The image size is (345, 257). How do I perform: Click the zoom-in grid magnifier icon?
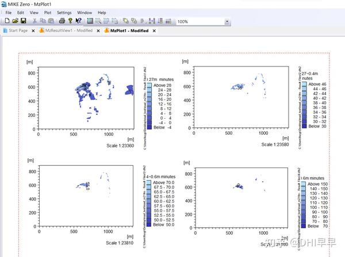click(98, 21)
